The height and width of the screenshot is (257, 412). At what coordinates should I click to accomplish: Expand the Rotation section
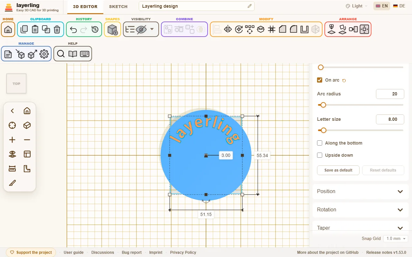coord(360,210)
